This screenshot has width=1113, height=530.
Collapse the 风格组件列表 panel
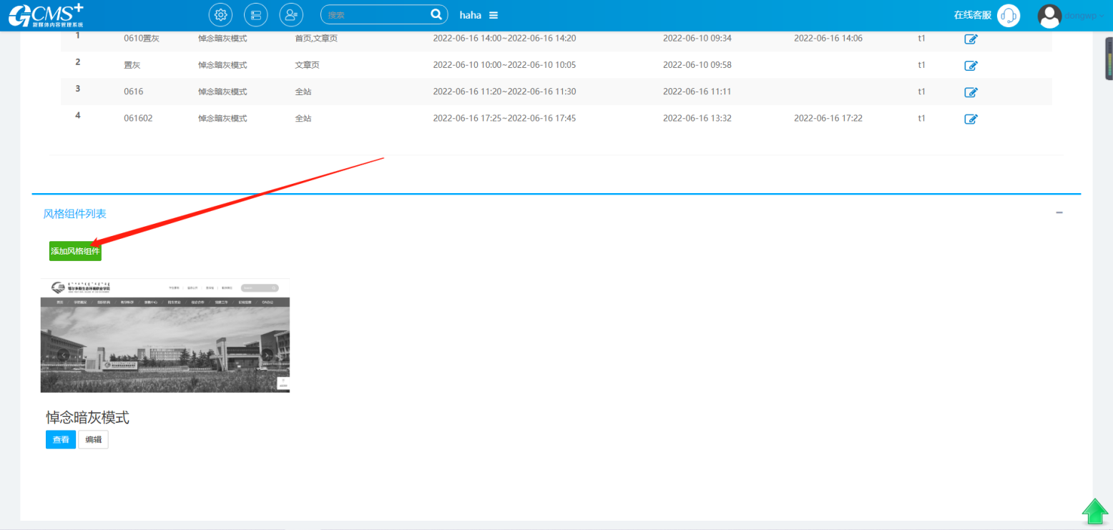pos(1059,213)
